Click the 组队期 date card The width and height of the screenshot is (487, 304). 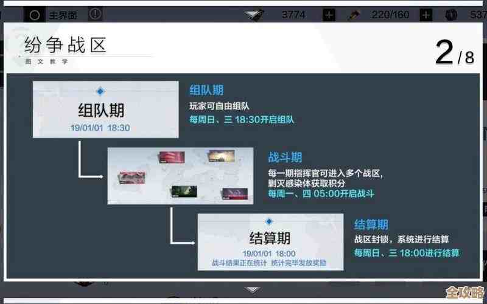(x=105, y=109)
